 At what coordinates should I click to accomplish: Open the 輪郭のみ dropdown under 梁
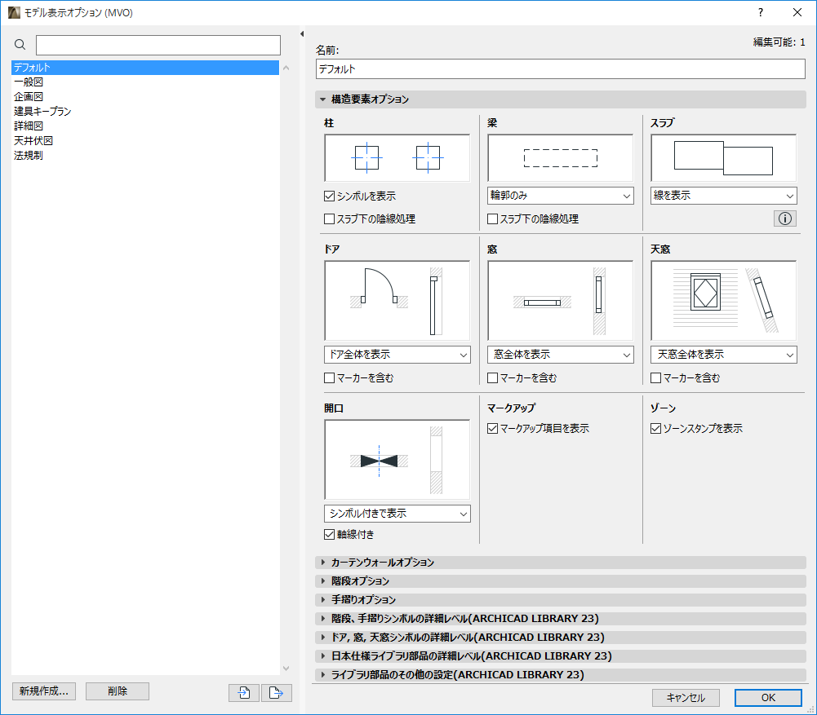pos(560,196)
